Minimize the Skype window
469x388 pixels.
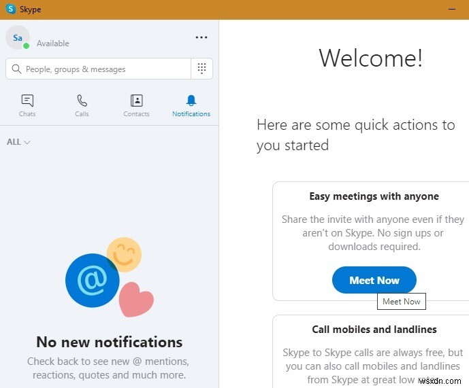[452, 10]
